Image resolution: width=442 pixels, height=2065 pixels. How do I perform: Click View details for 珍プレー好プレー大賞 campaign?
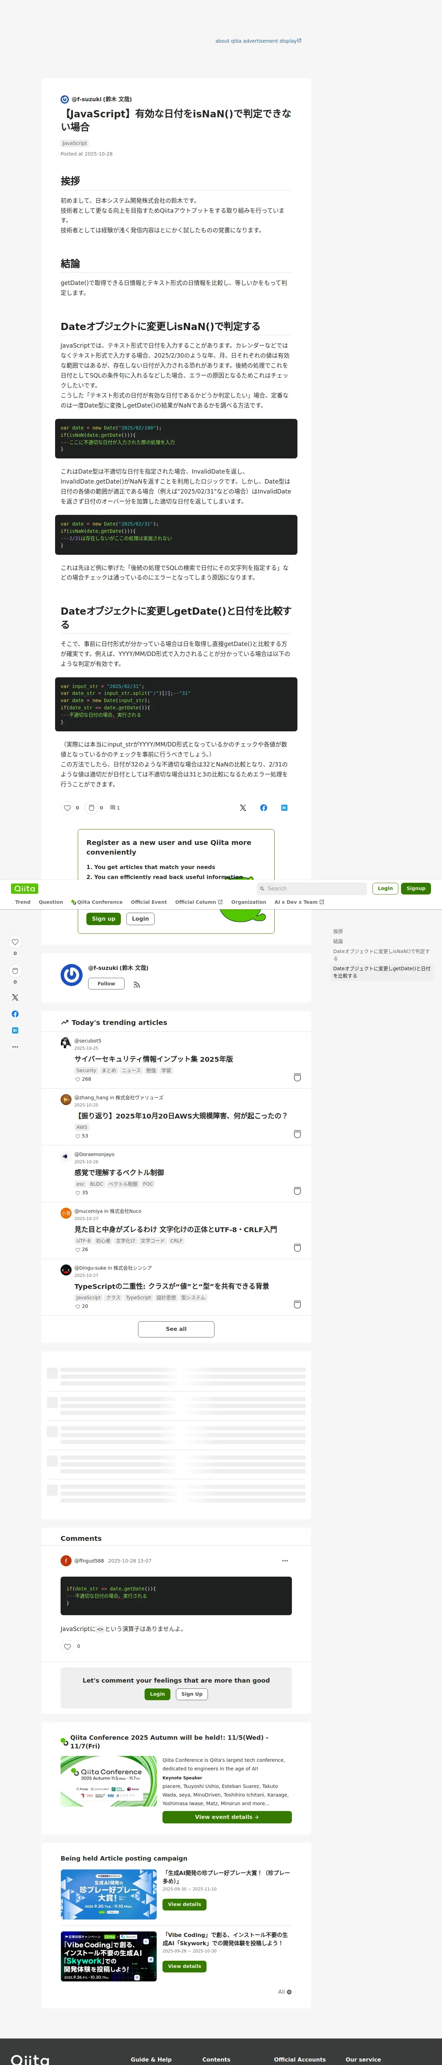(x=185, y=1905)
